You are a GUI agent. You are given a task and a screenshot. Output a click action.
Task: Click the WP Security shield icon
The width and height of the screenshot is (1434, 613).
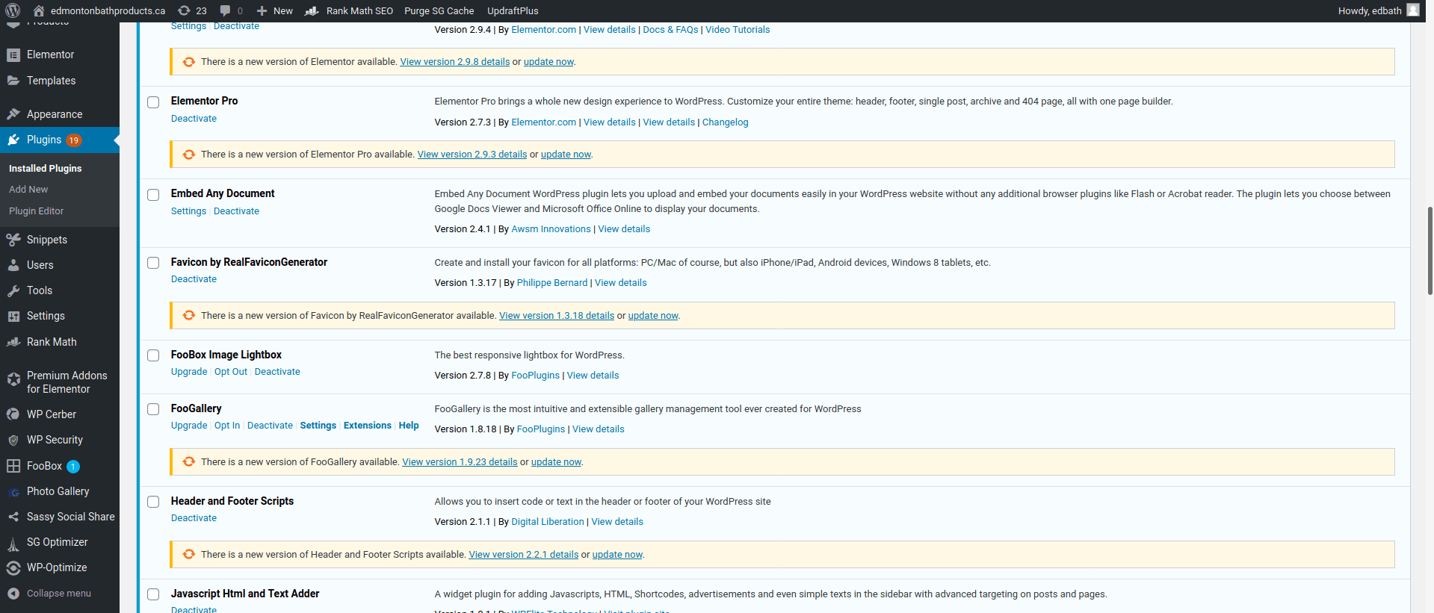(13, 440)
